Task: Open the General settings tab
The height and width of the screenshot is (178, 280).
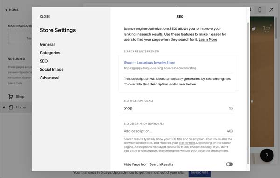Action: (47, 44)
